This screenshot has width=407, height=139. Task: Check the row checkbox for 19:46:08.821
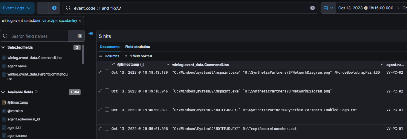pos(107,109)
